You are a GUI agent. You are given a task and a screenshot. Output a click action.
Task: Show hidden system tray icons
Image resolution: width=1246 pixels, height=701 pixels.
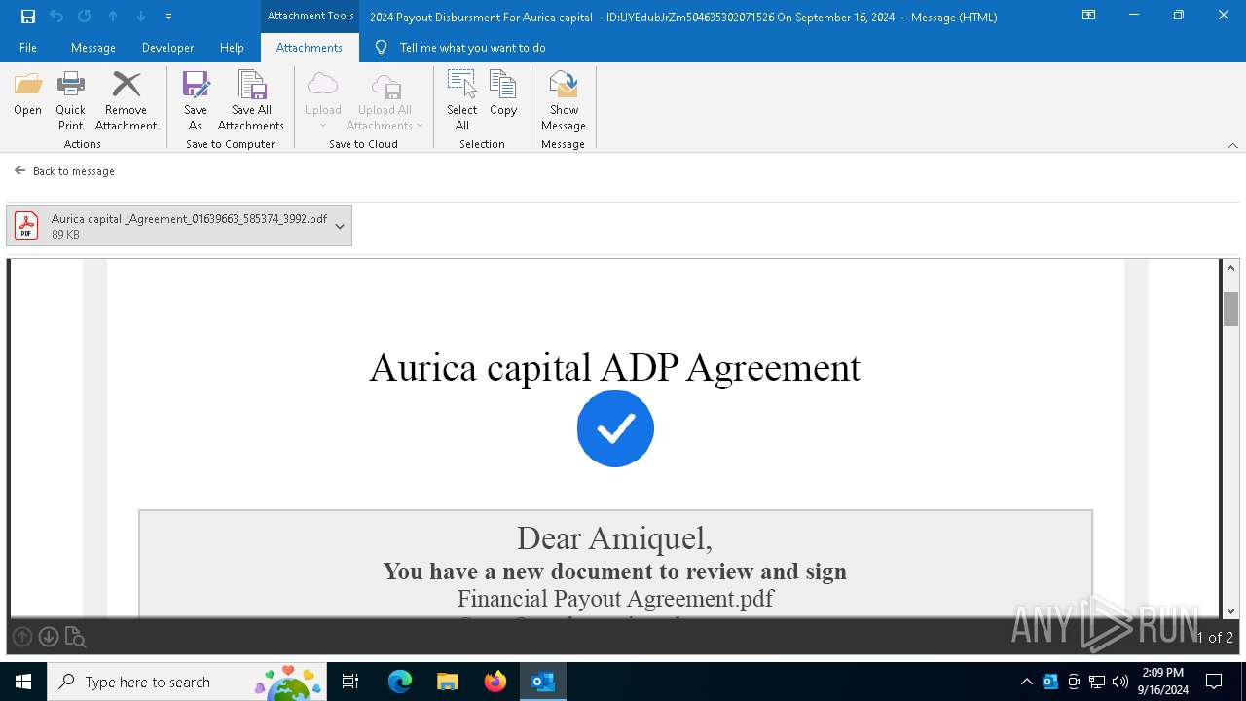click(1027, 682)
